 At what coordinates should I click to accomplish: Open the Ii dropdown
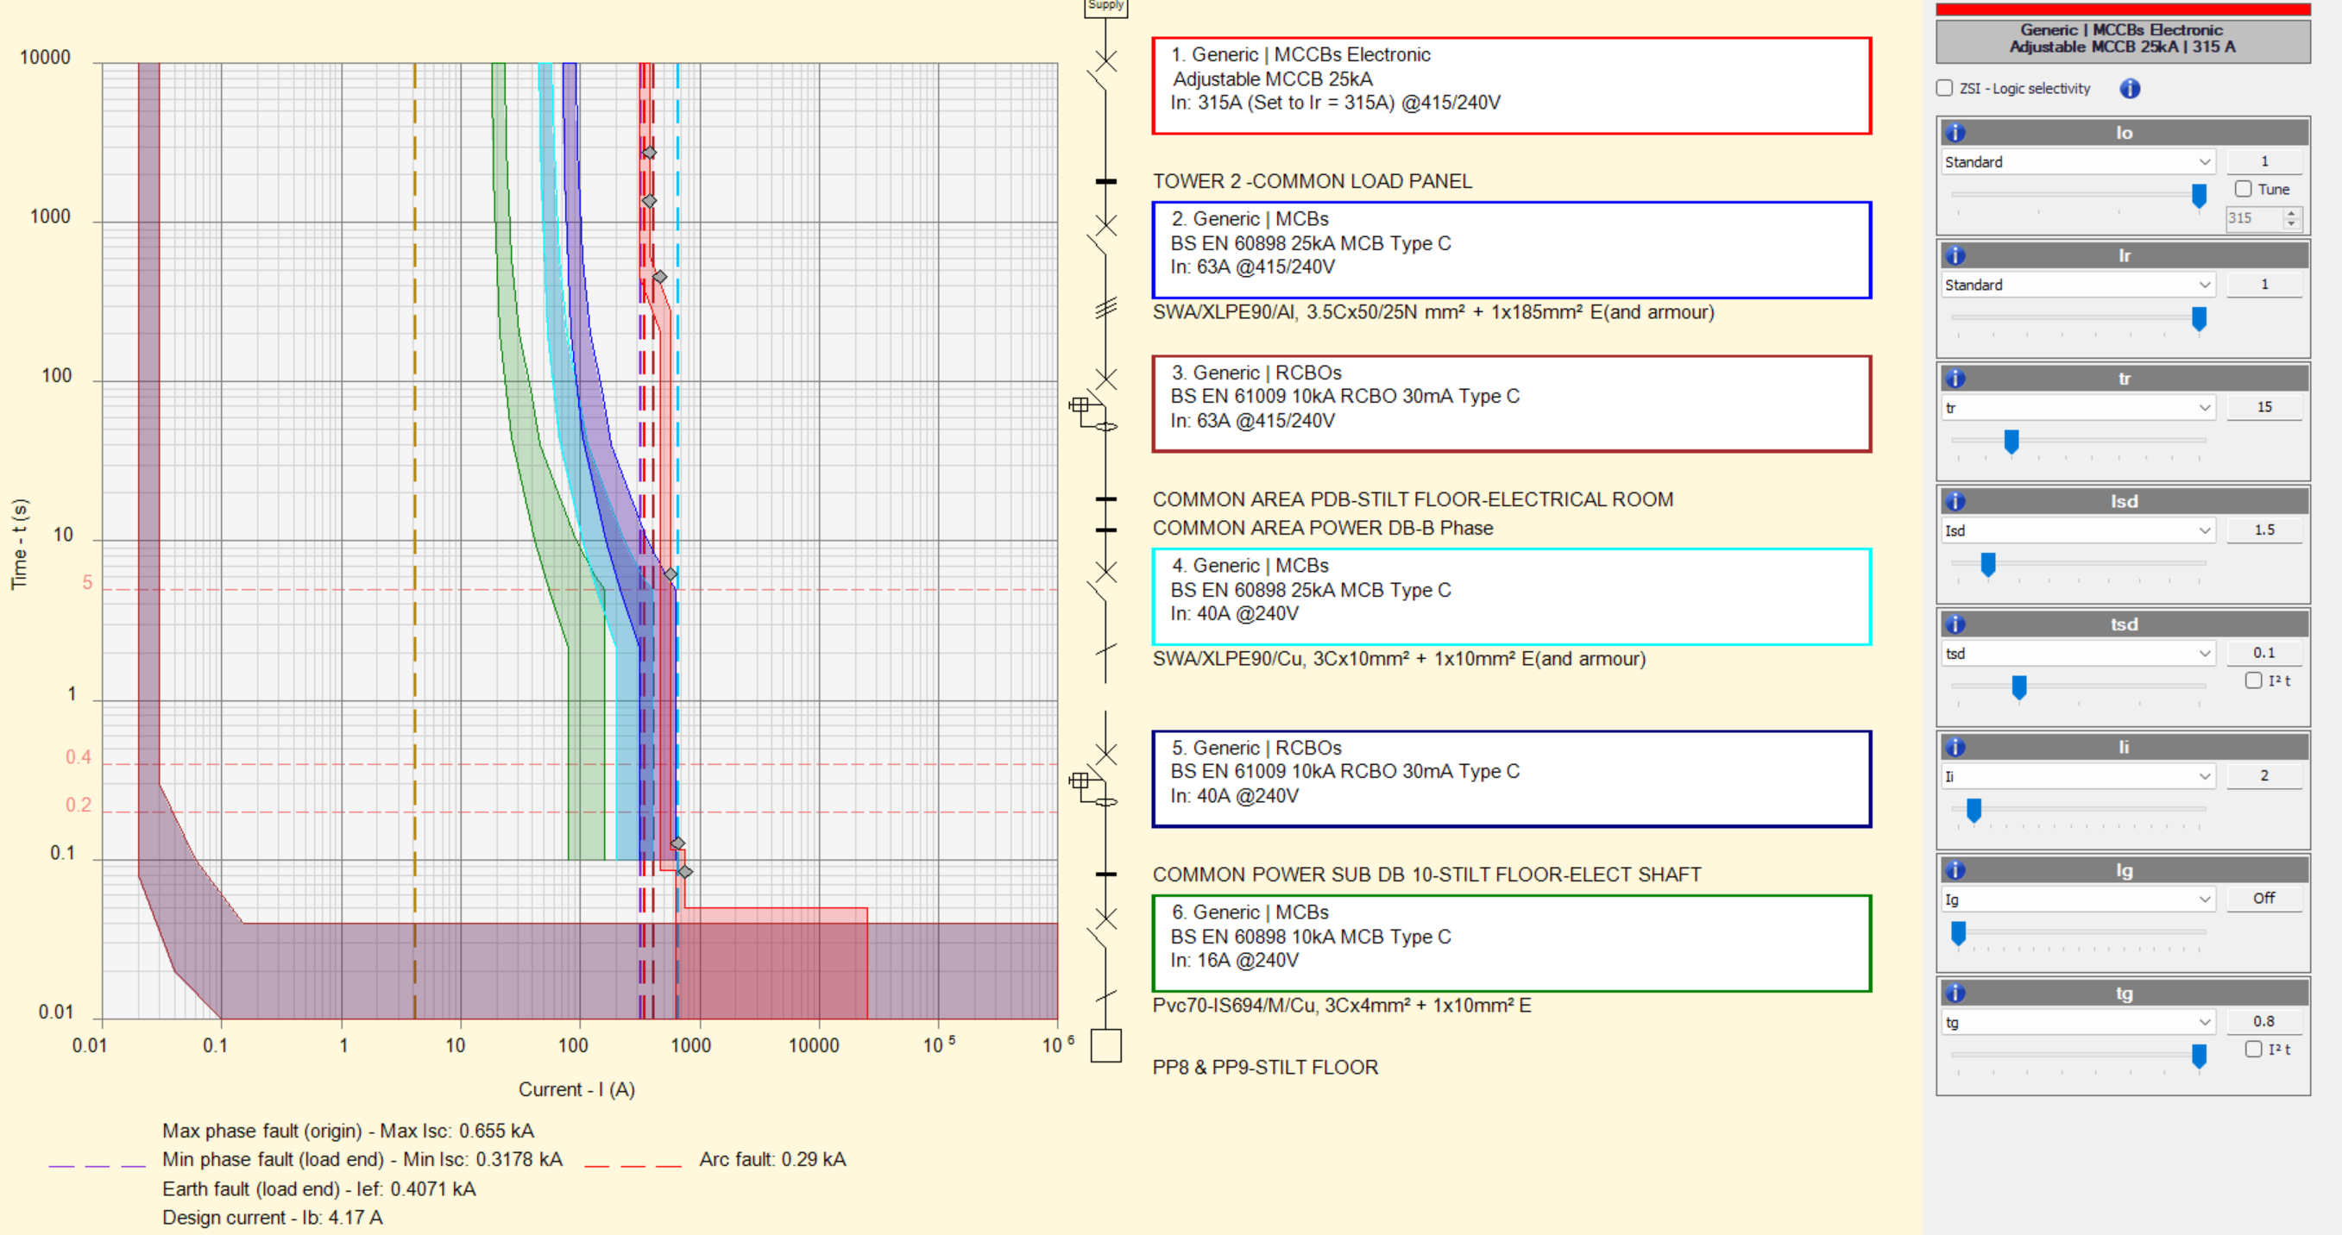coord(2077,776)
